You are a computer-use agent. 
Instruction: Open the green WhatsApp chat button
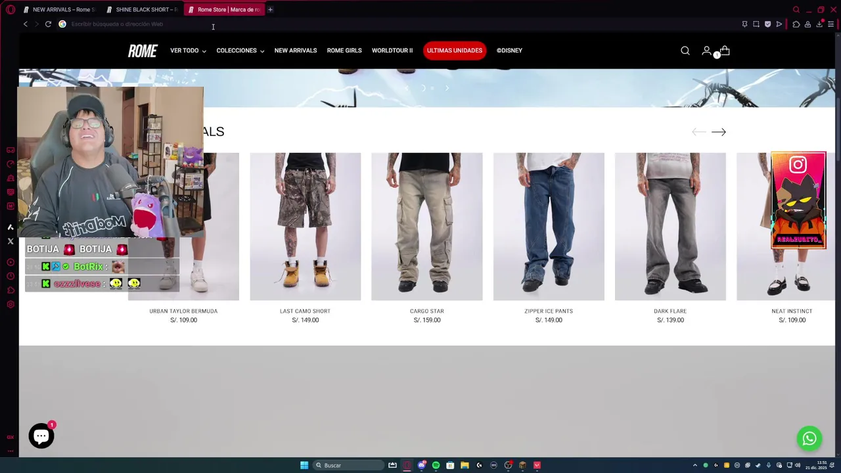click(x=809, y=438)
